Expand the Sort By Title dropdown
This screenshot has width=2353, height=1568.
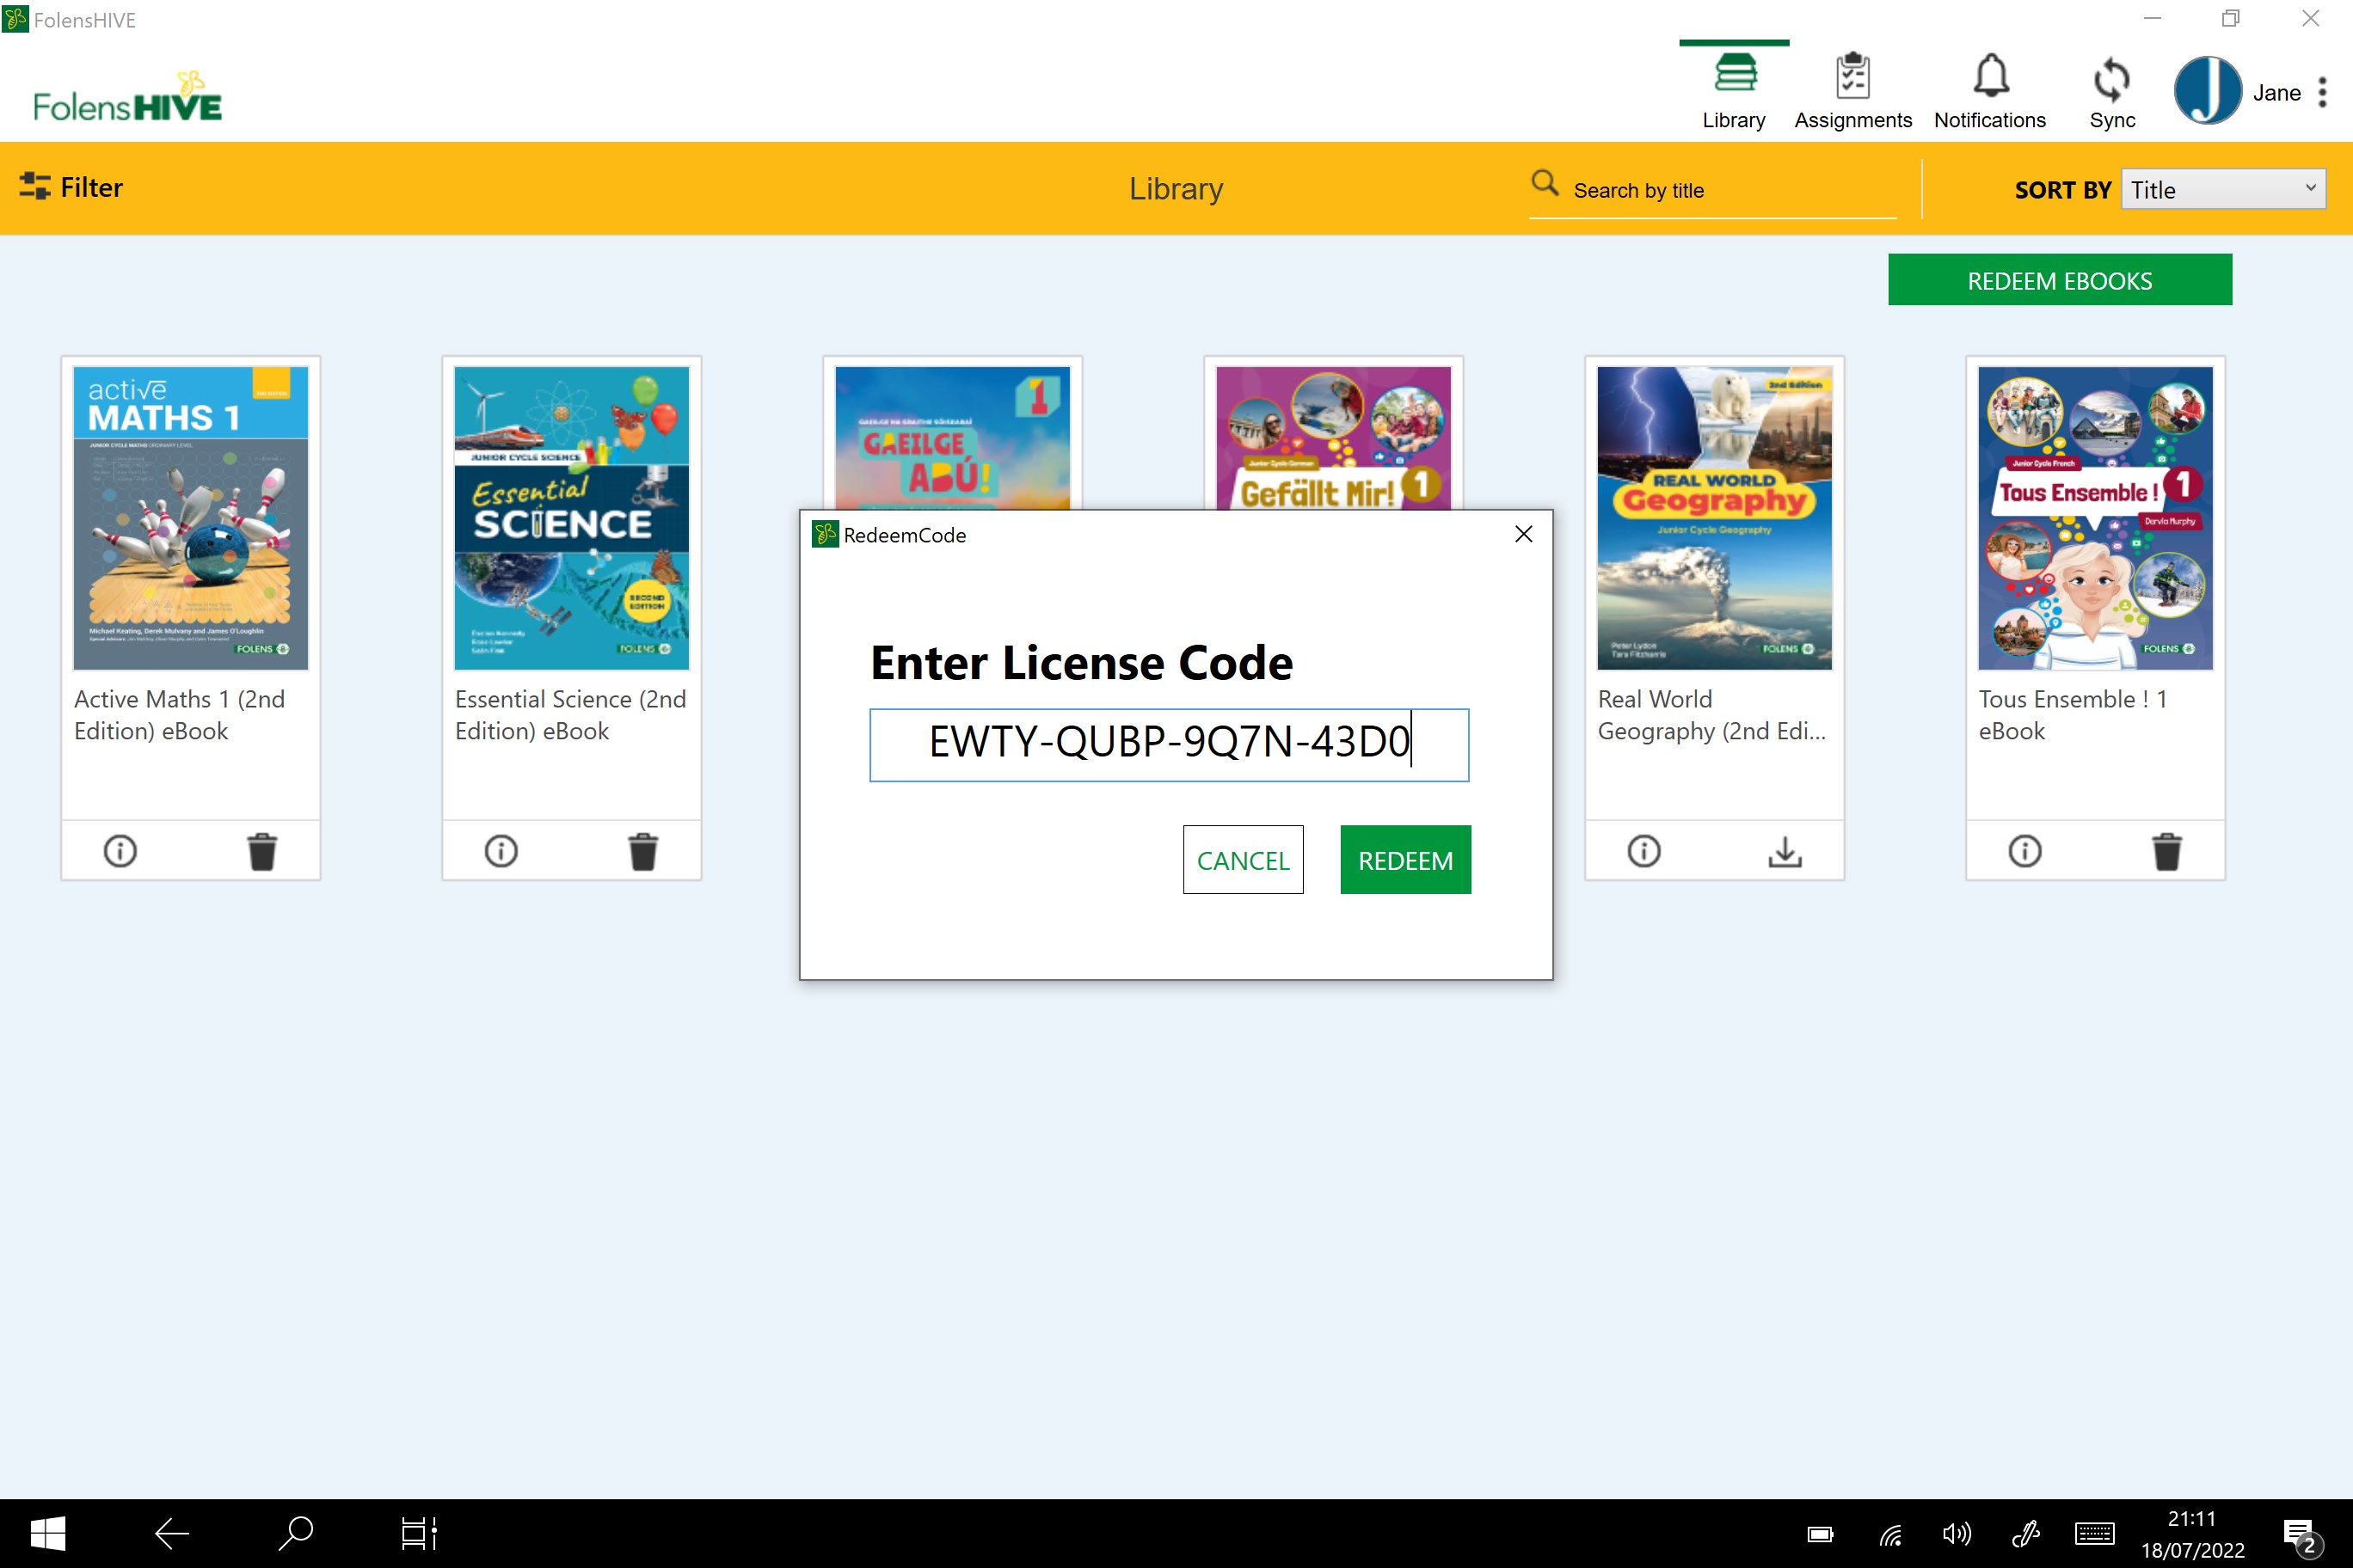2222,189
